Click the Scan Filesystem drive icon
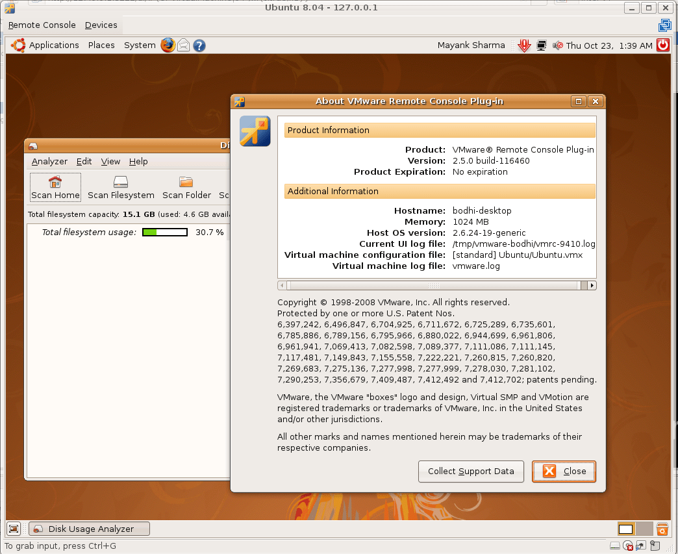 coord(121,182)
